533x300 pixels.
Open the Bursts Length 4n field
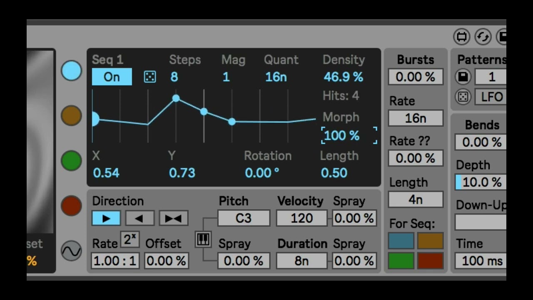416,199
